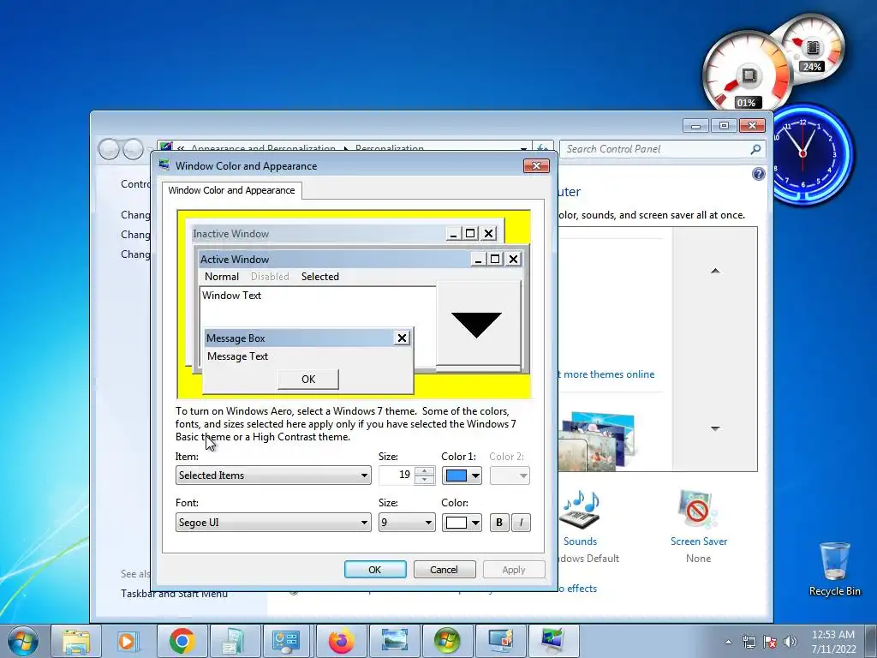Image resolution: width=877 pixels, height=658 pixels.
Task: Toggle Italic font style button
Action: (x=521, y=523)
